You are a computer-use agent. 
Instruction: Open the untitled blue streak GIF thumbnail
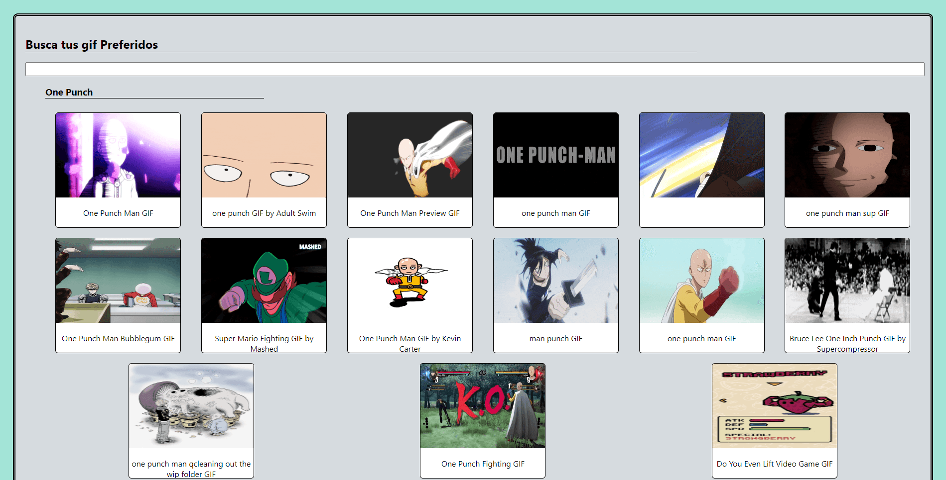tap(702, 155)
